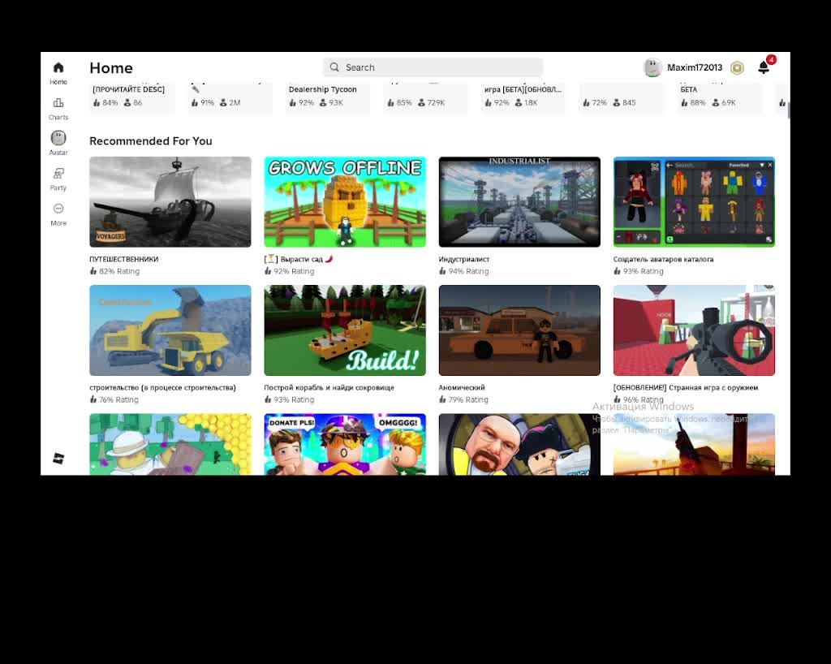Open the catalog avatar creator thumbnail
Screen dimensions: 831x664
pyautogui.click(x=695, y=202)
